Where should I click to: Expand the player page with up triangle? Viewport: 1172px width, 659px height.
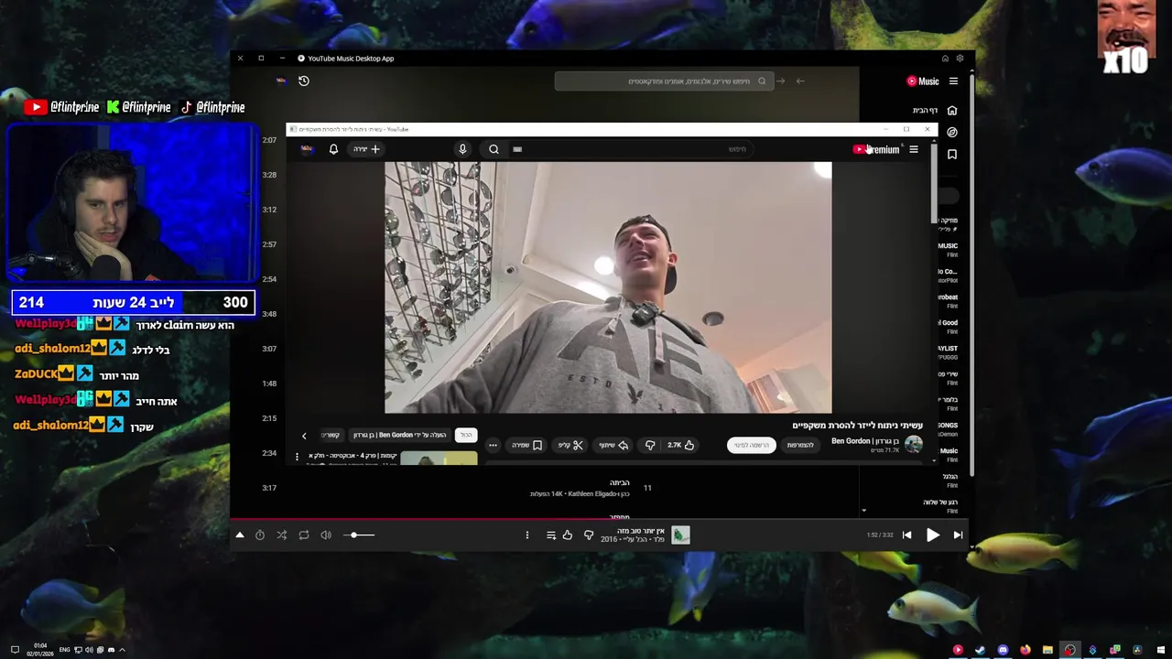click(x=240, y=535)
